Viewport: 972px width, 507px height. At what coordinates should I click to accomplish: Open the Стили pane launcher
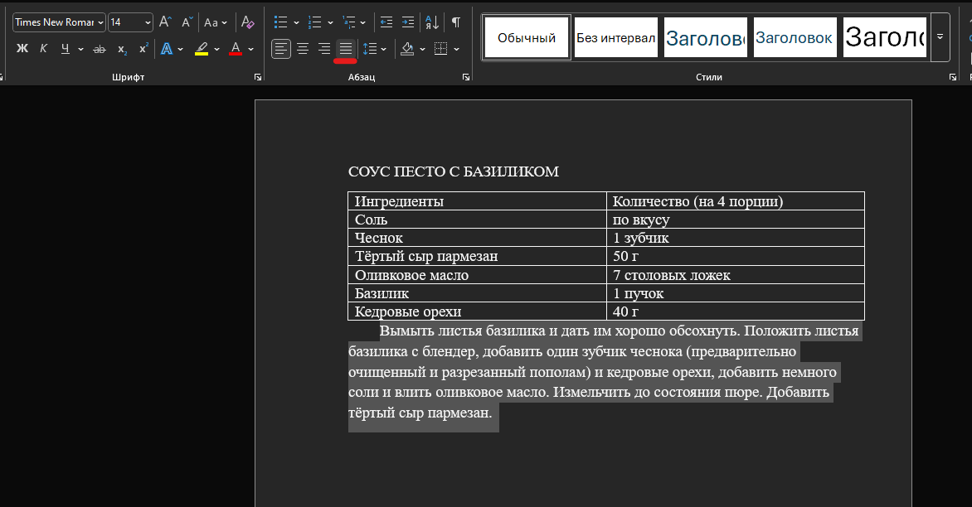[x=953, y=77]
